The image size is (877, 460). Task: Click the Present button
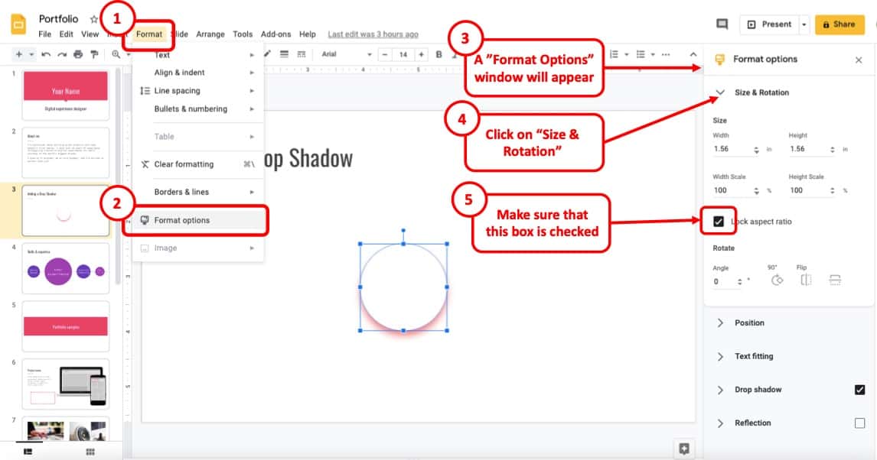pyautogui.click(x=769, y=24)
